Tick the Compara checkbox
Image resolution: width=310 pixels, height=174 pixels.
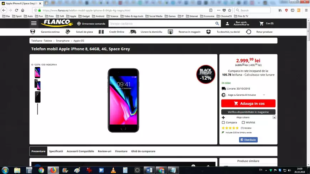(223, 122)
